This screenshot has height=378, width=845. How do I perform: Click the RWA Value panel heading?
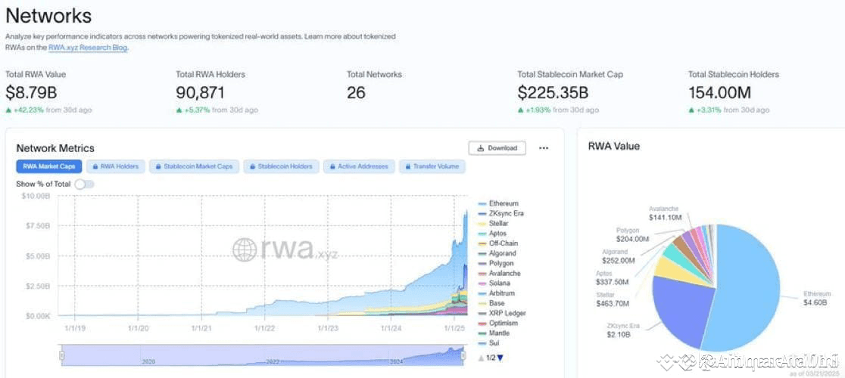pyautogui.click(x=614, y=146)
